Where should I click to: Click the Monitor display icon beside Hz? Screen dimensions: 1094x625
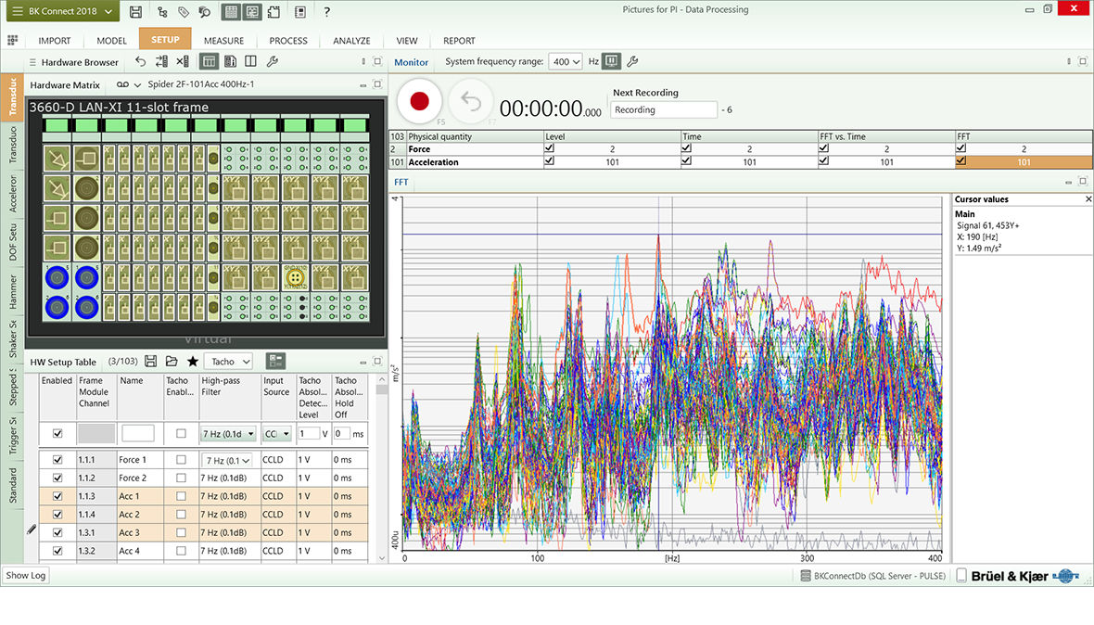click(x=611, y=62)
